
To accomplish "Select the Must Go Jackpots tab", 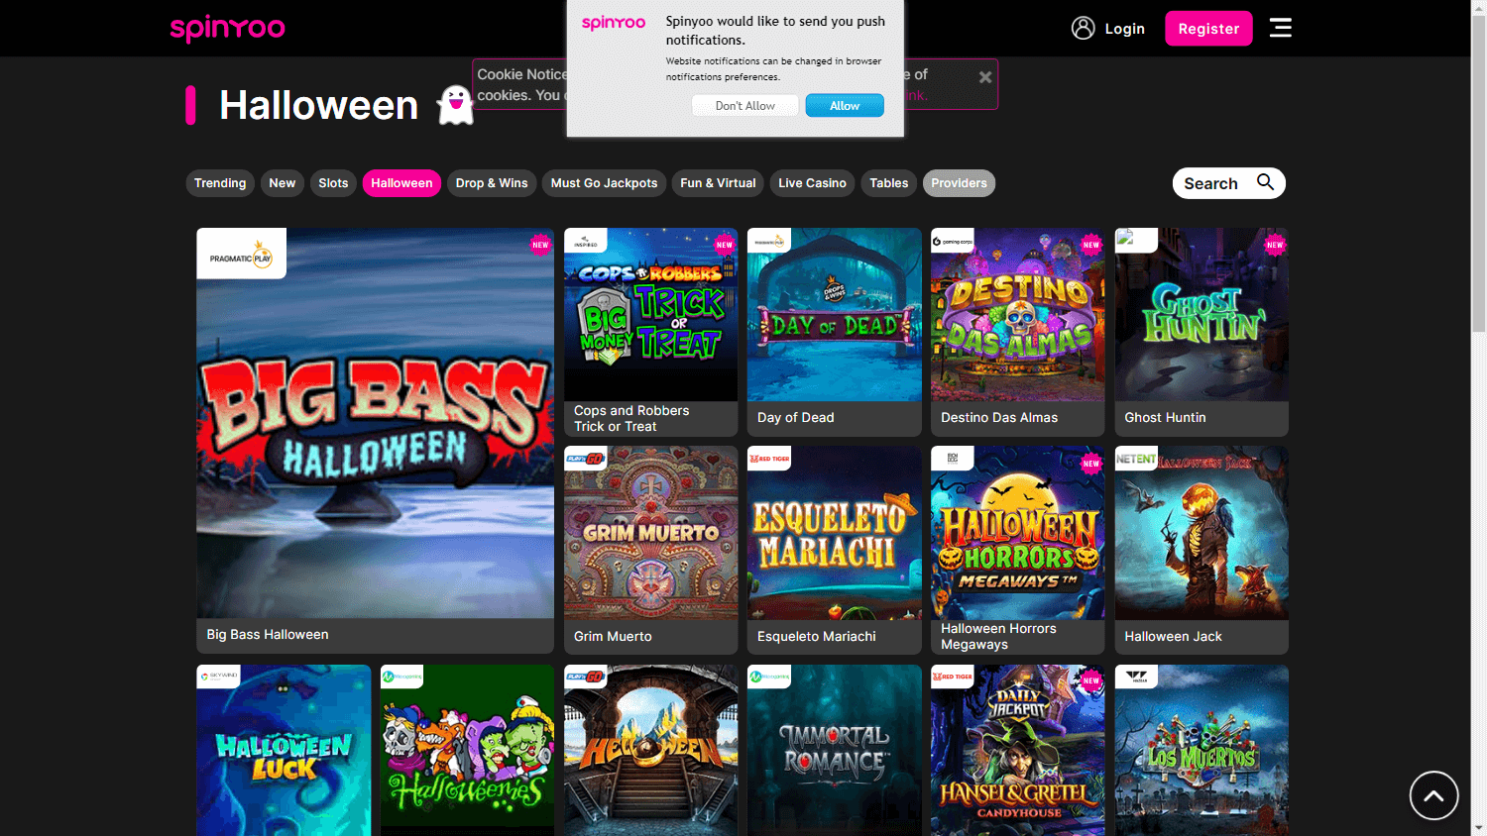I will [x=604, y=183].
